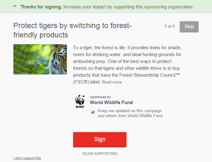Uncheck the Keep me updated checkbox
Image resolution: width=212 pixels, height=162 pixels.
(93, 112)
